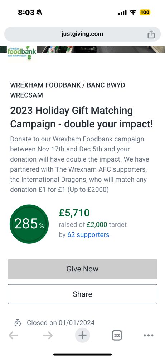
Task: Tap the Wi-Fi status icon
Action: coord(133,12)
